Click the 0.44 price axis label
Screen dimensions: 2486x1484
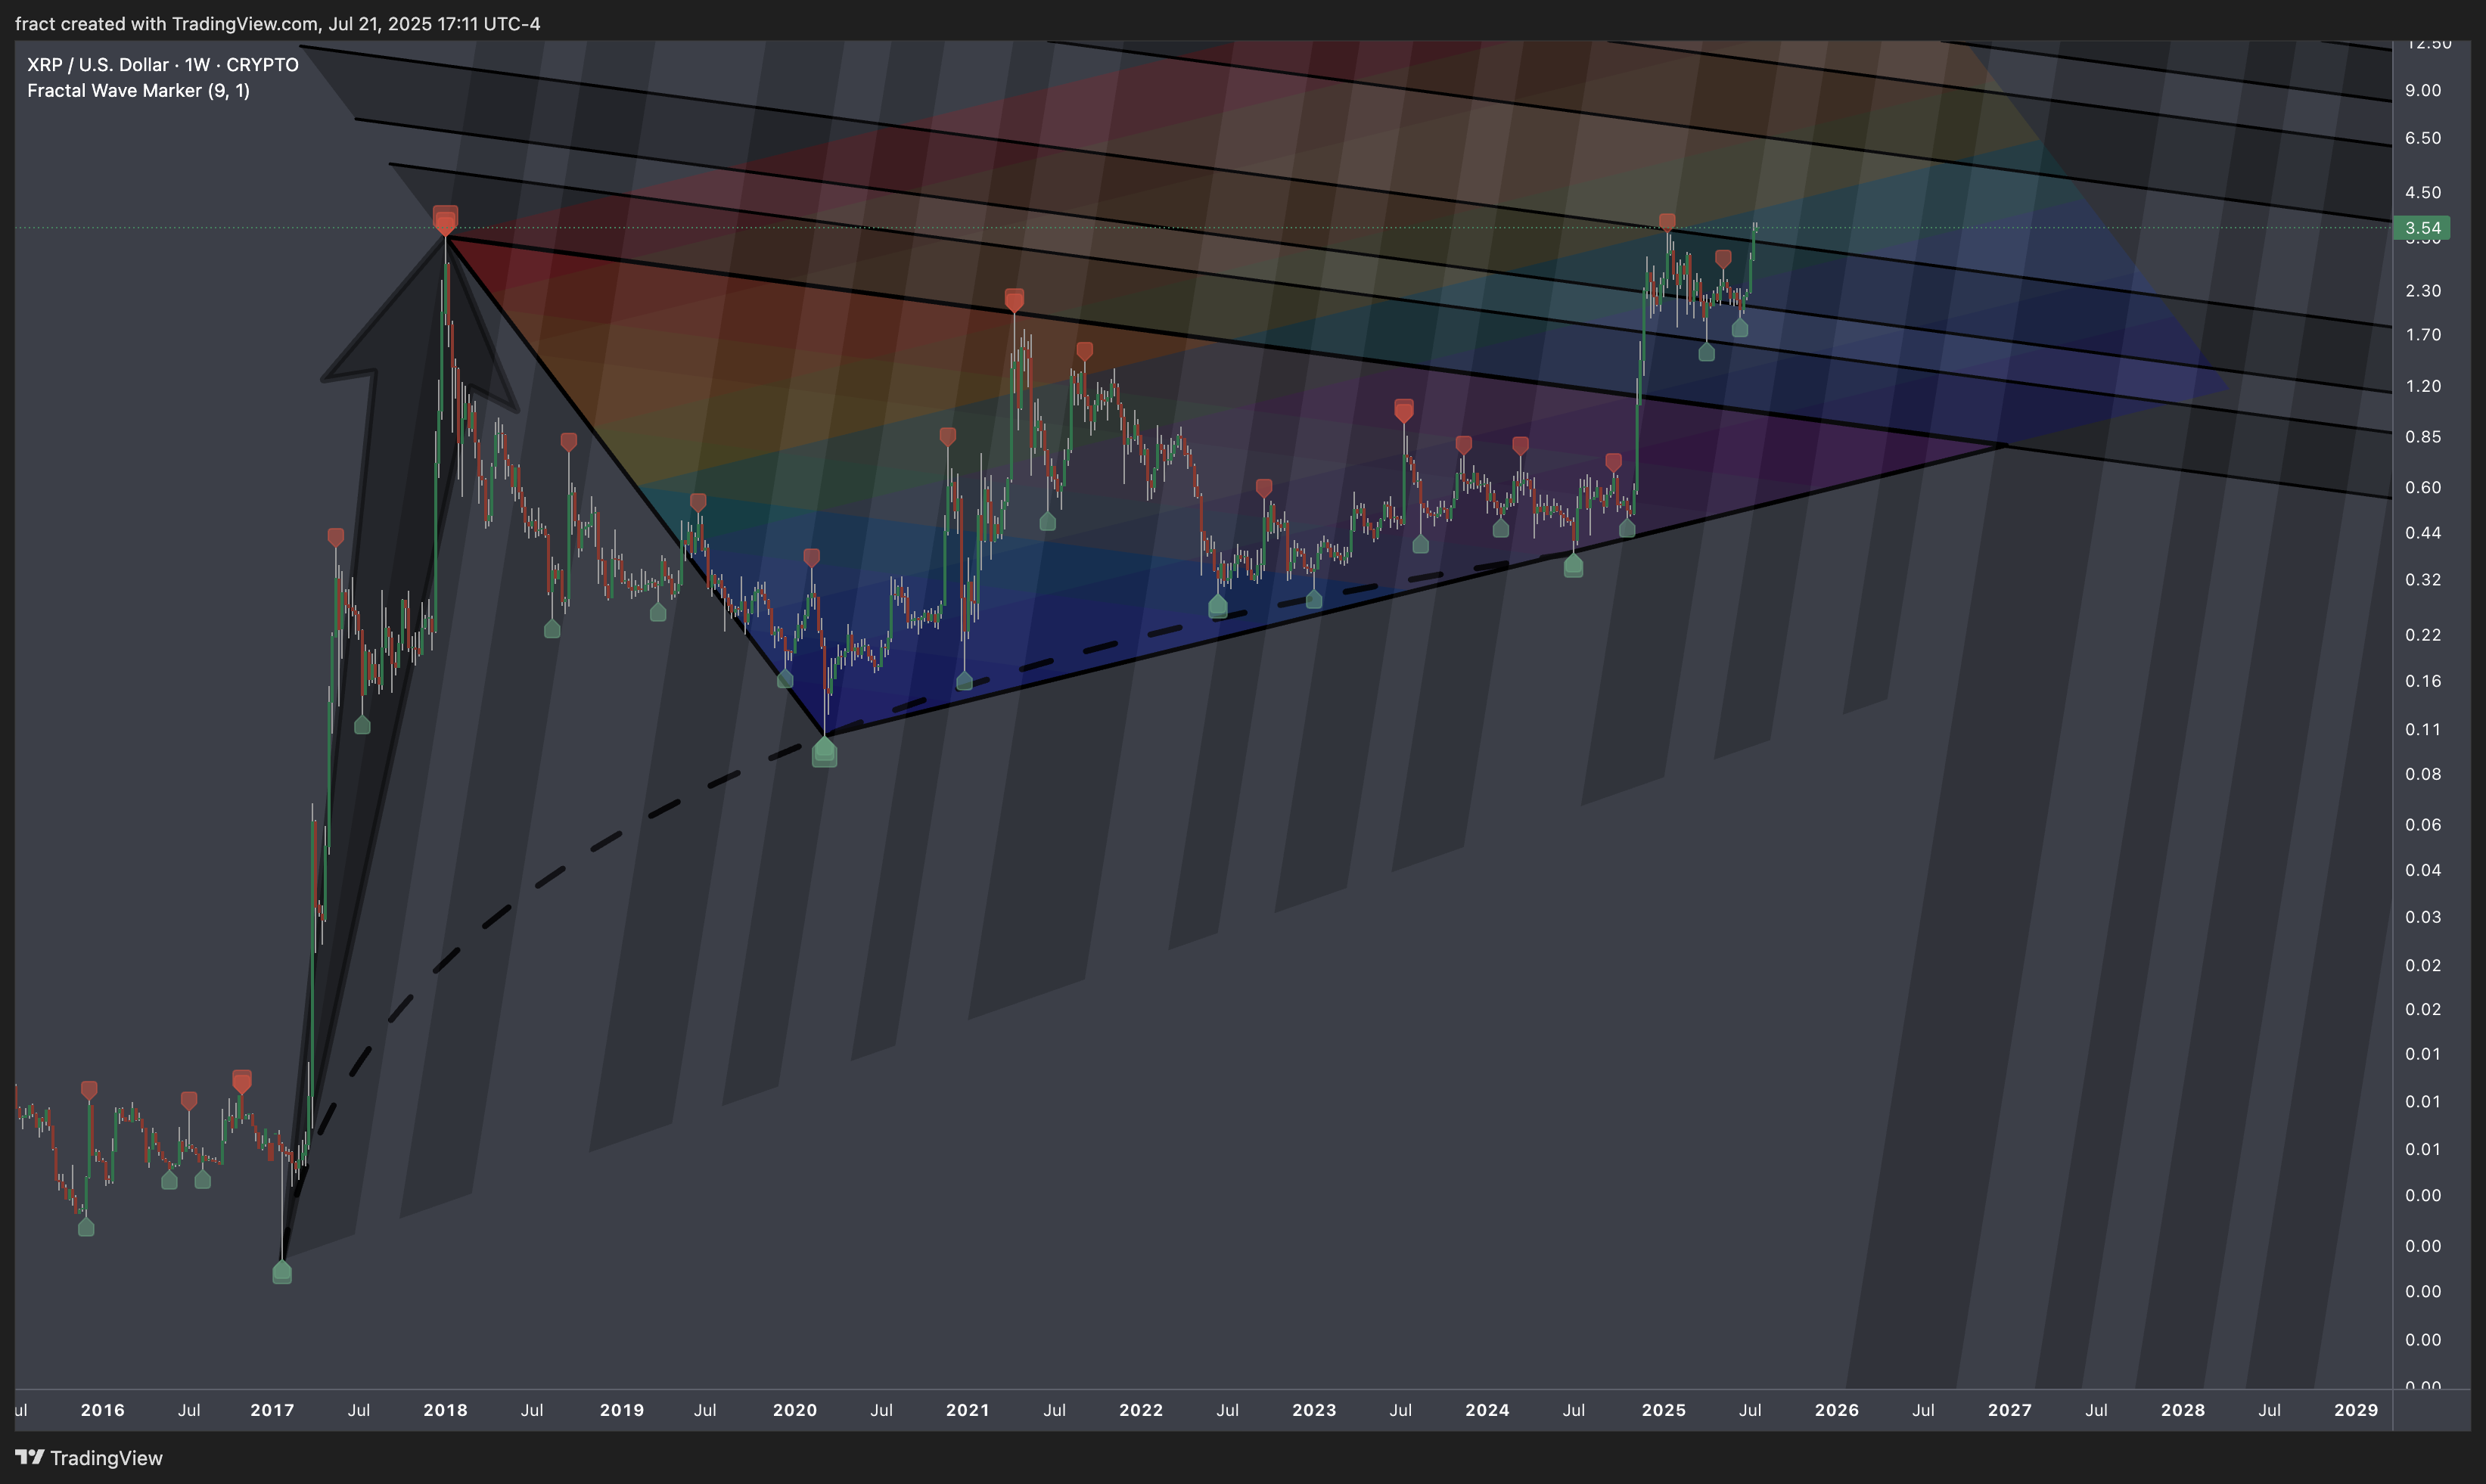(x=2423, y=532)
